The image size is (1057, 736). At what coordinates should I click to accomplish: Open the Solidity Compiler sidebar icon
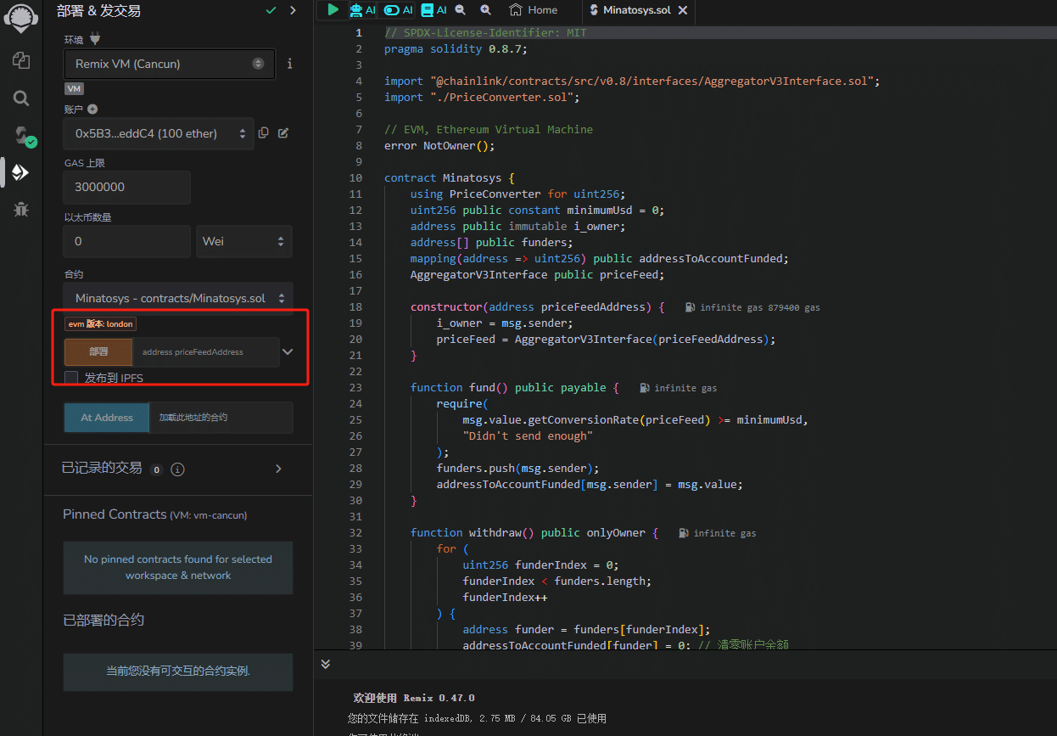pyautogui.click(x=21, y=136)
